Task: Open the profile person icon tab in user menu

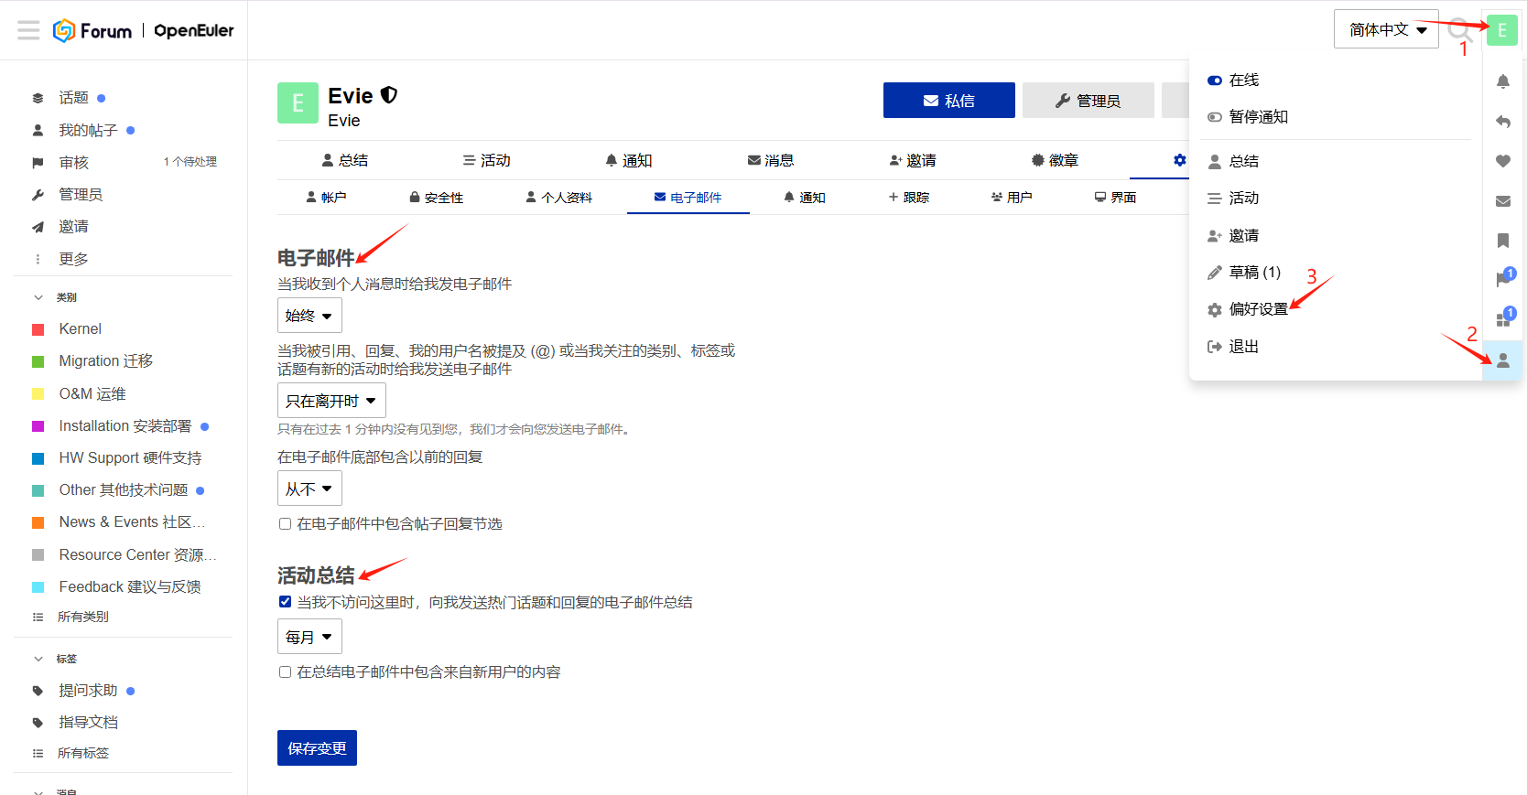Action: tap(1502, 360)
